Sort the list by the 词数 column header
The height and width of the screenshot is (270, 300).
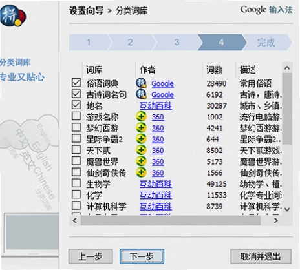(x=214, y=70)
